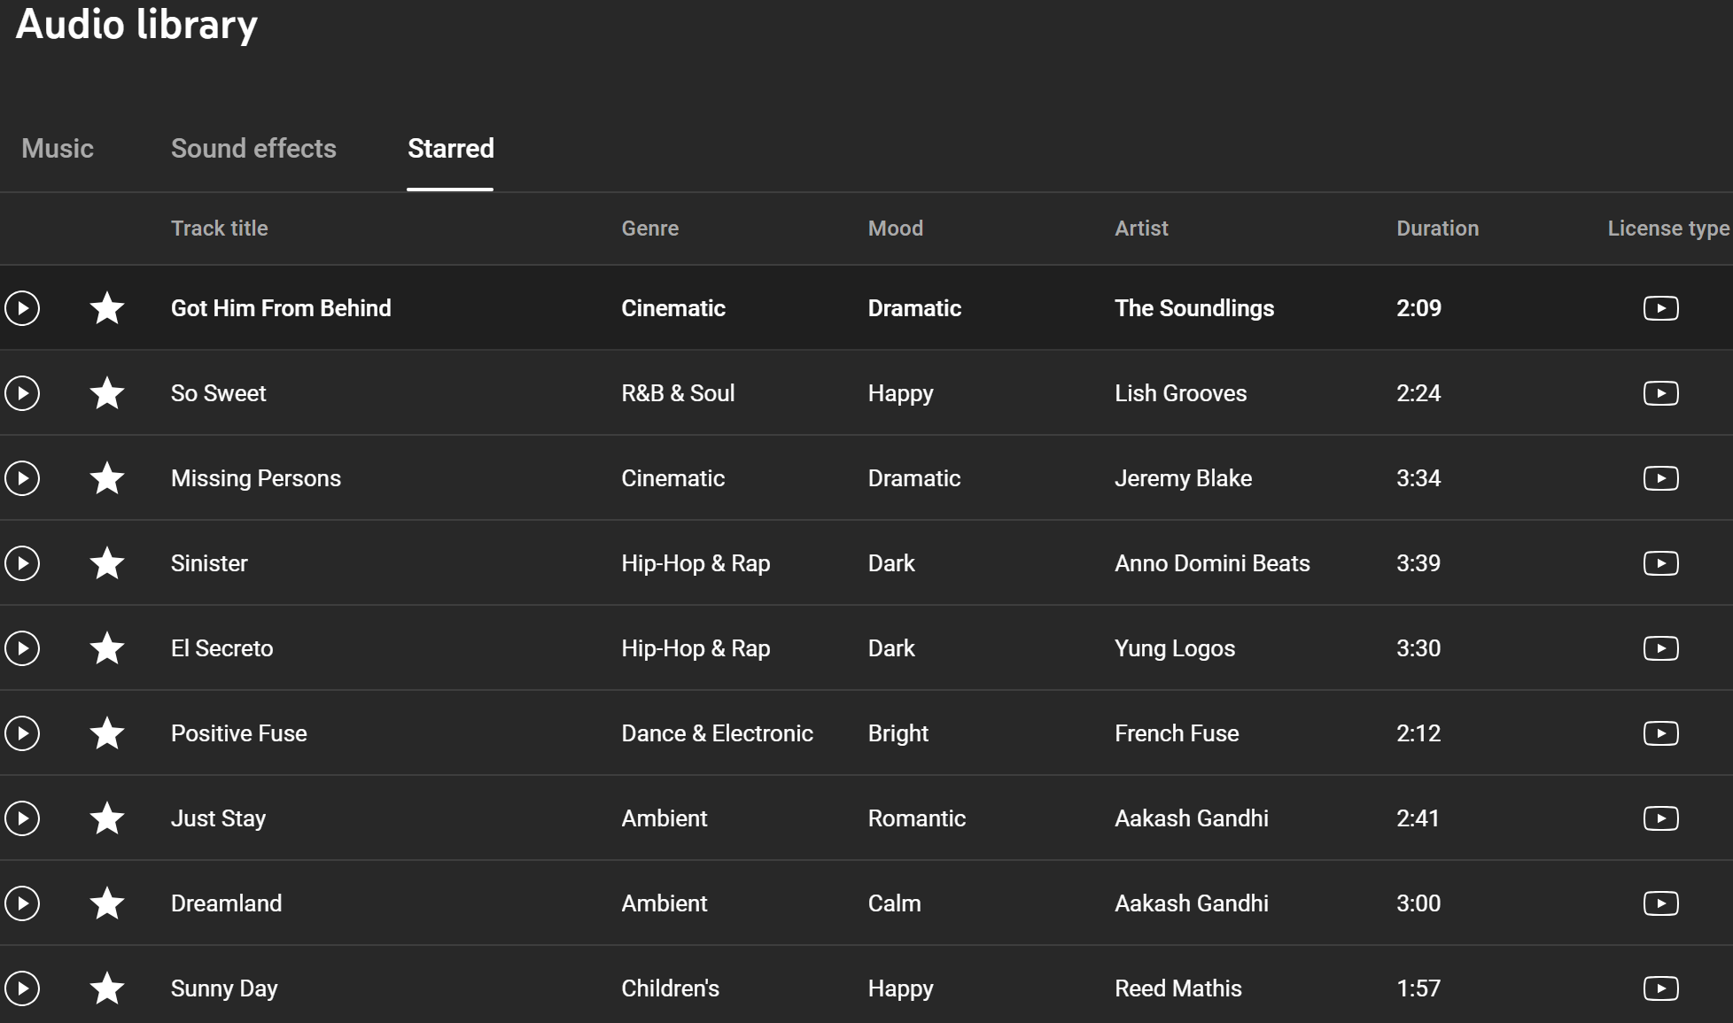Click Aakash Gandhi artist in Just Stay row

point(1191,818)
